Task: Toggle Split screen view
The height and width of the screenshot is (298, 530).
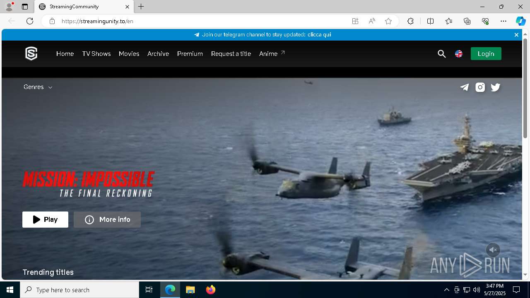Action: click(430, 21)
